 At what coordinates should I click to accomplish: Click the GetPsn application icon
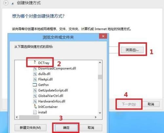[x=35, y=85]
